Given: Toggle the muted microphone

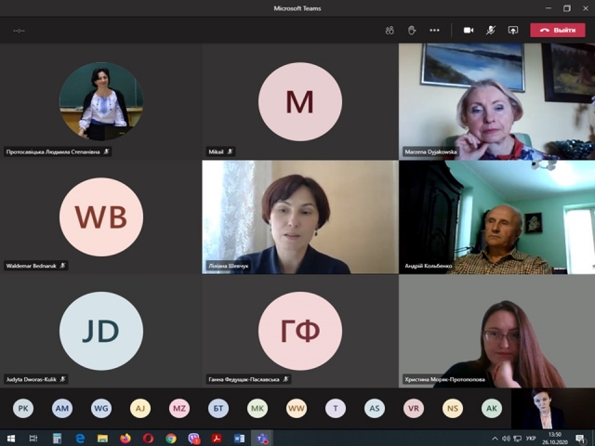Looking at the screenshot, I should pyautogui.click(x=491, y=31).
